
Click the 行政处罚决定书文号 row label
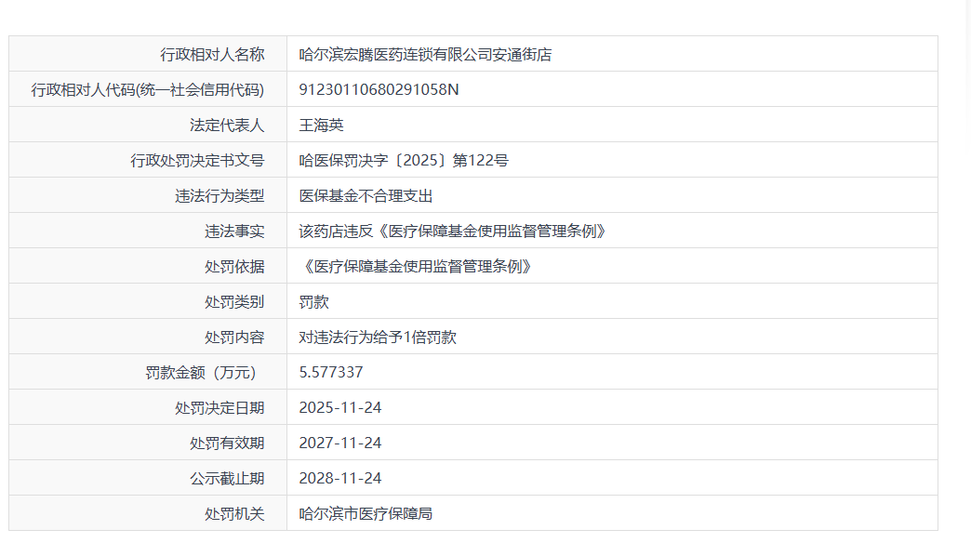pyautogui.click(x=197, y=161)
